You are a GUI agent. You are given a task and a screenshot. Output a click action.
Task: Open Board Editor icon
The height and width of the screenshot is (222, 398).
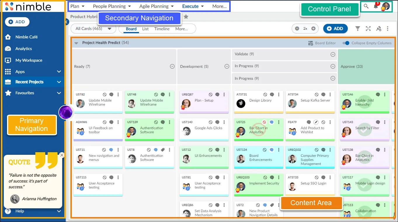[x=311, y=43]
